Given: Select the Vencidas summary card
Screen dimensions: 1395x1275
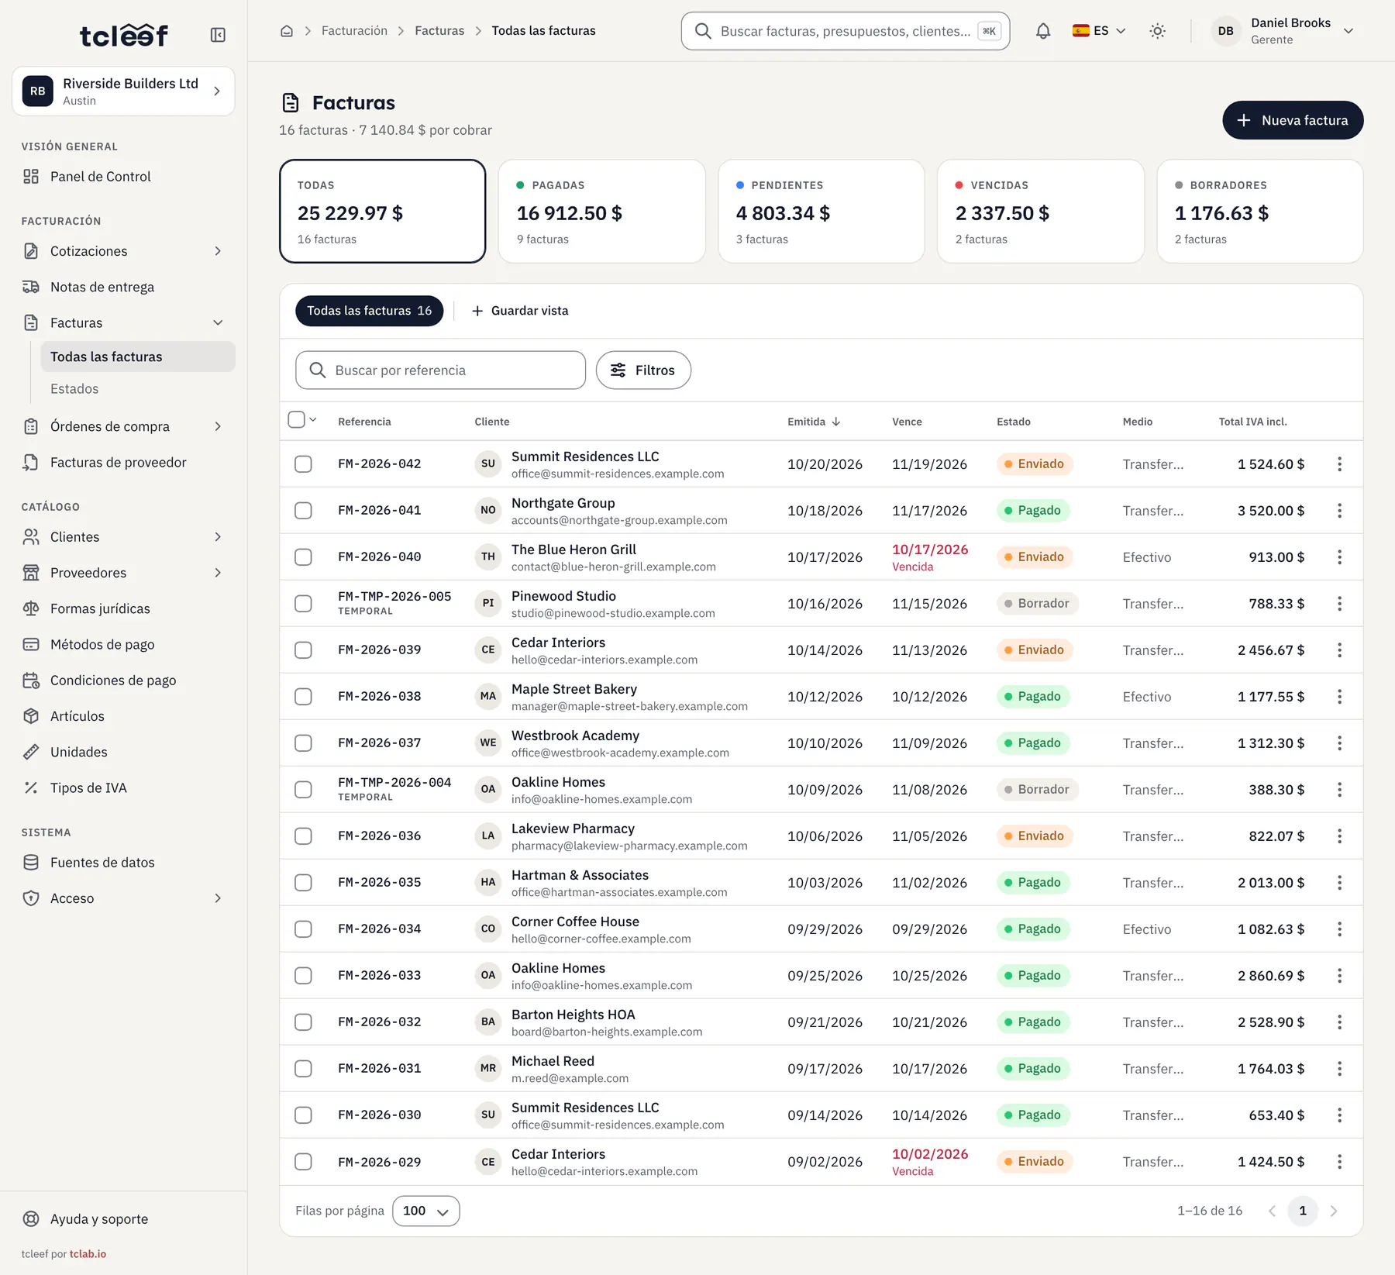Looking at the screenshot, I should (x=1040, y=212).
